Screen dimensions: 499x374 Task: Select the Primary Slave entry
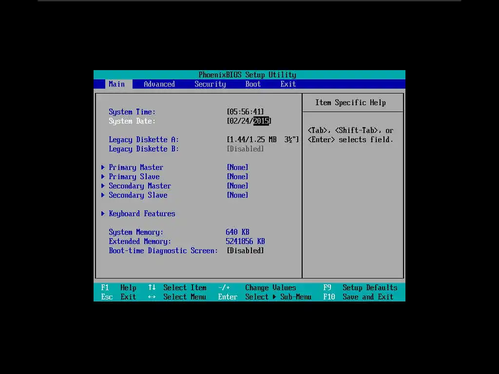tap(134, 176)
